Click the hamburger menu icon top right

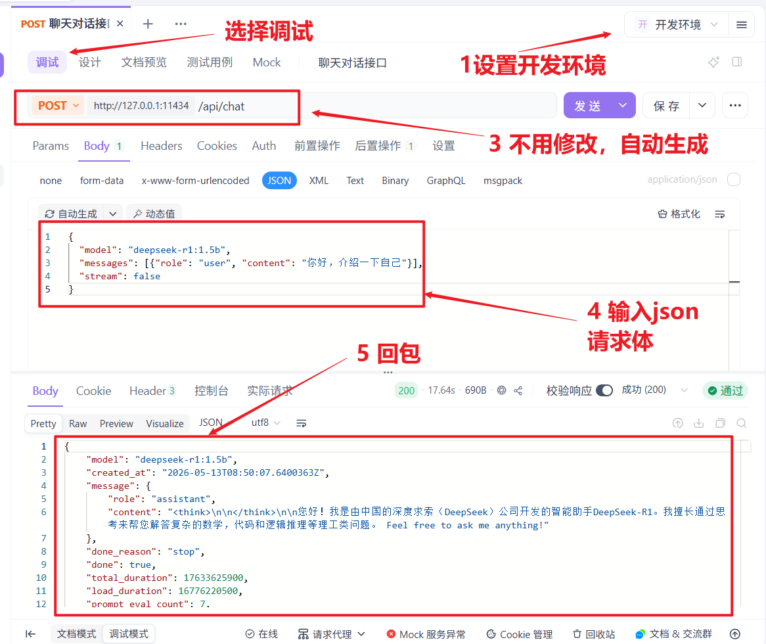(x=741, y=25)
